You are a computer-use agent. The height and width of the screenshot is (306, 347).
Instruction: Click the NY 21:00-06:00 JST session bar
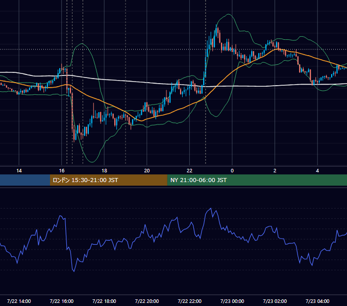pyautogui.click(x=257, y=180)
